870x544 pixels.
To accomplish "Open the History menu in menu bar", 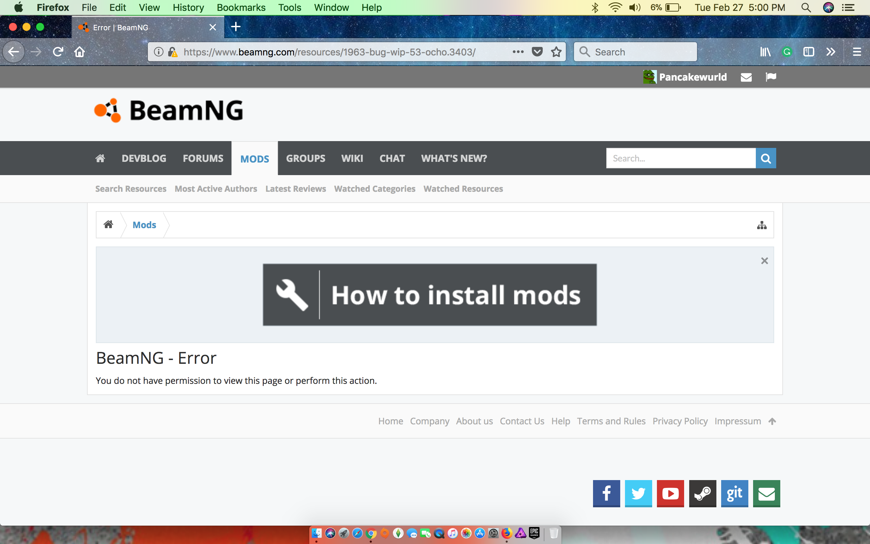I will [188, 7].
